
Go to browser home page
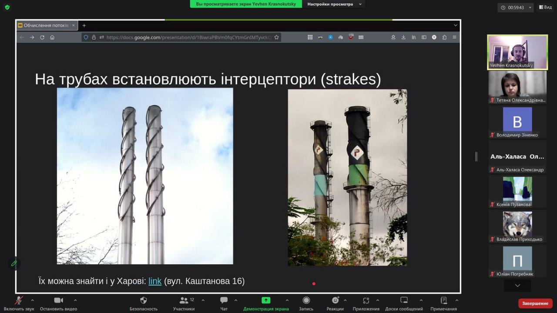[x=52, y=37]
